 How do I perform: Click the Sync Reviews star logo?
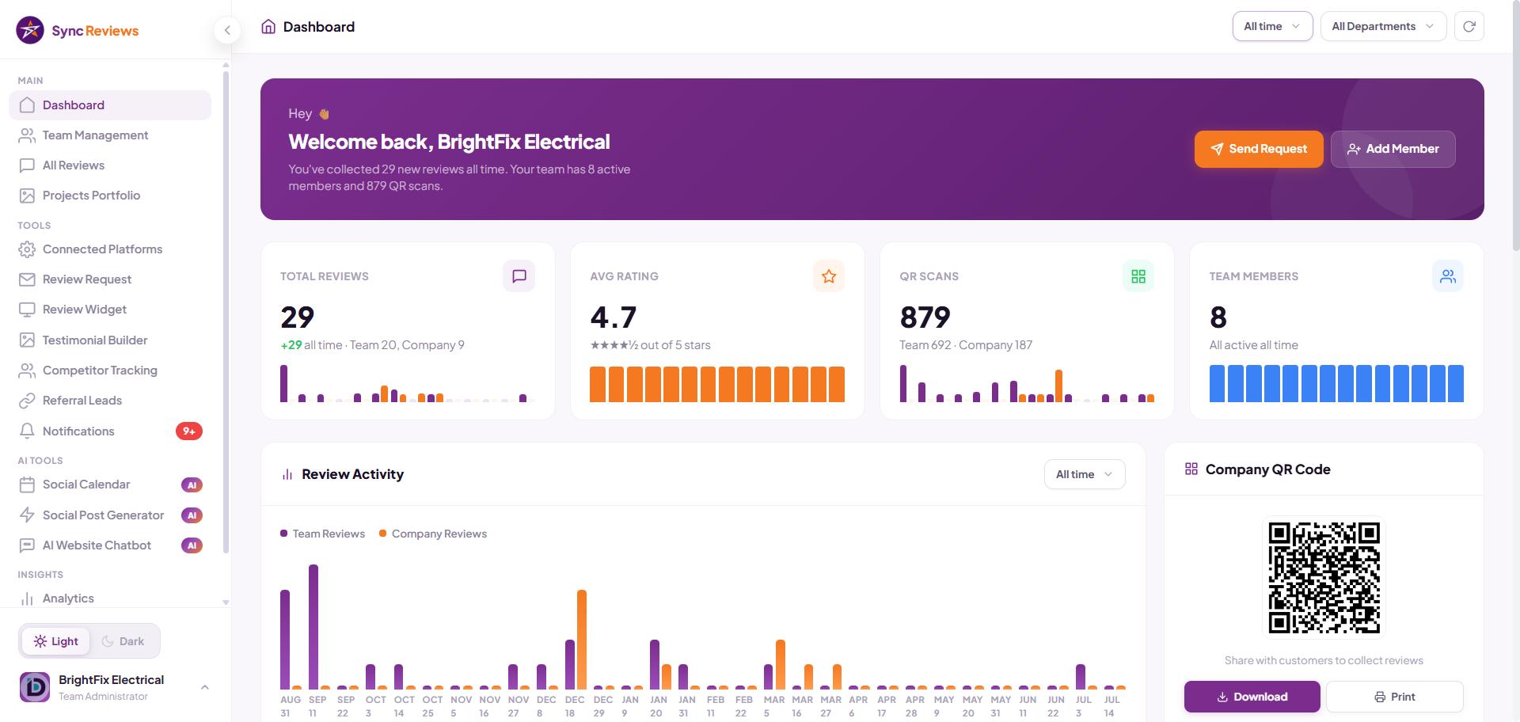pos(30,30)
